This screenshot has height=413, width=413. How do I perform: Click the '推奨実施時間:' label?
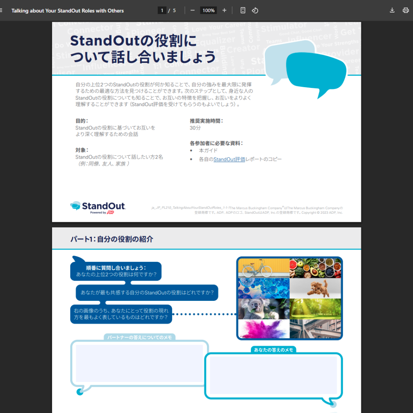pyautogui.click(x=206, y=121)
